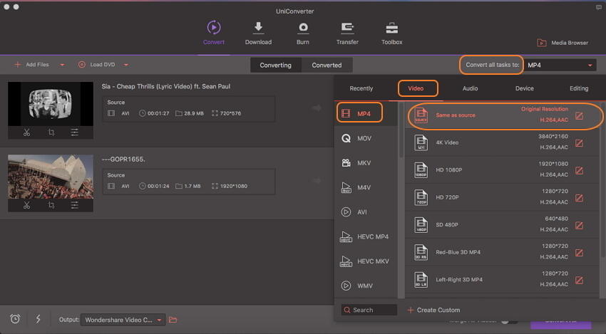Image resolution: width=606 pixels, height=334 pixels.
Task: Open the MP4 output format dropdown
Action: [560, 65]
